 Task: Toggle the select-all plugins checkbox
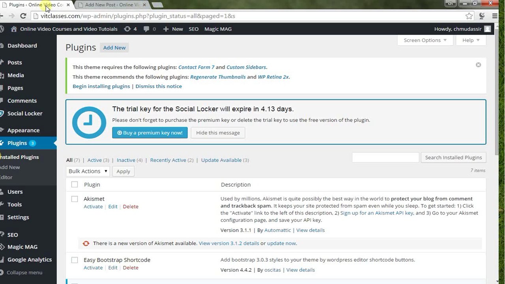click(75, 184)
